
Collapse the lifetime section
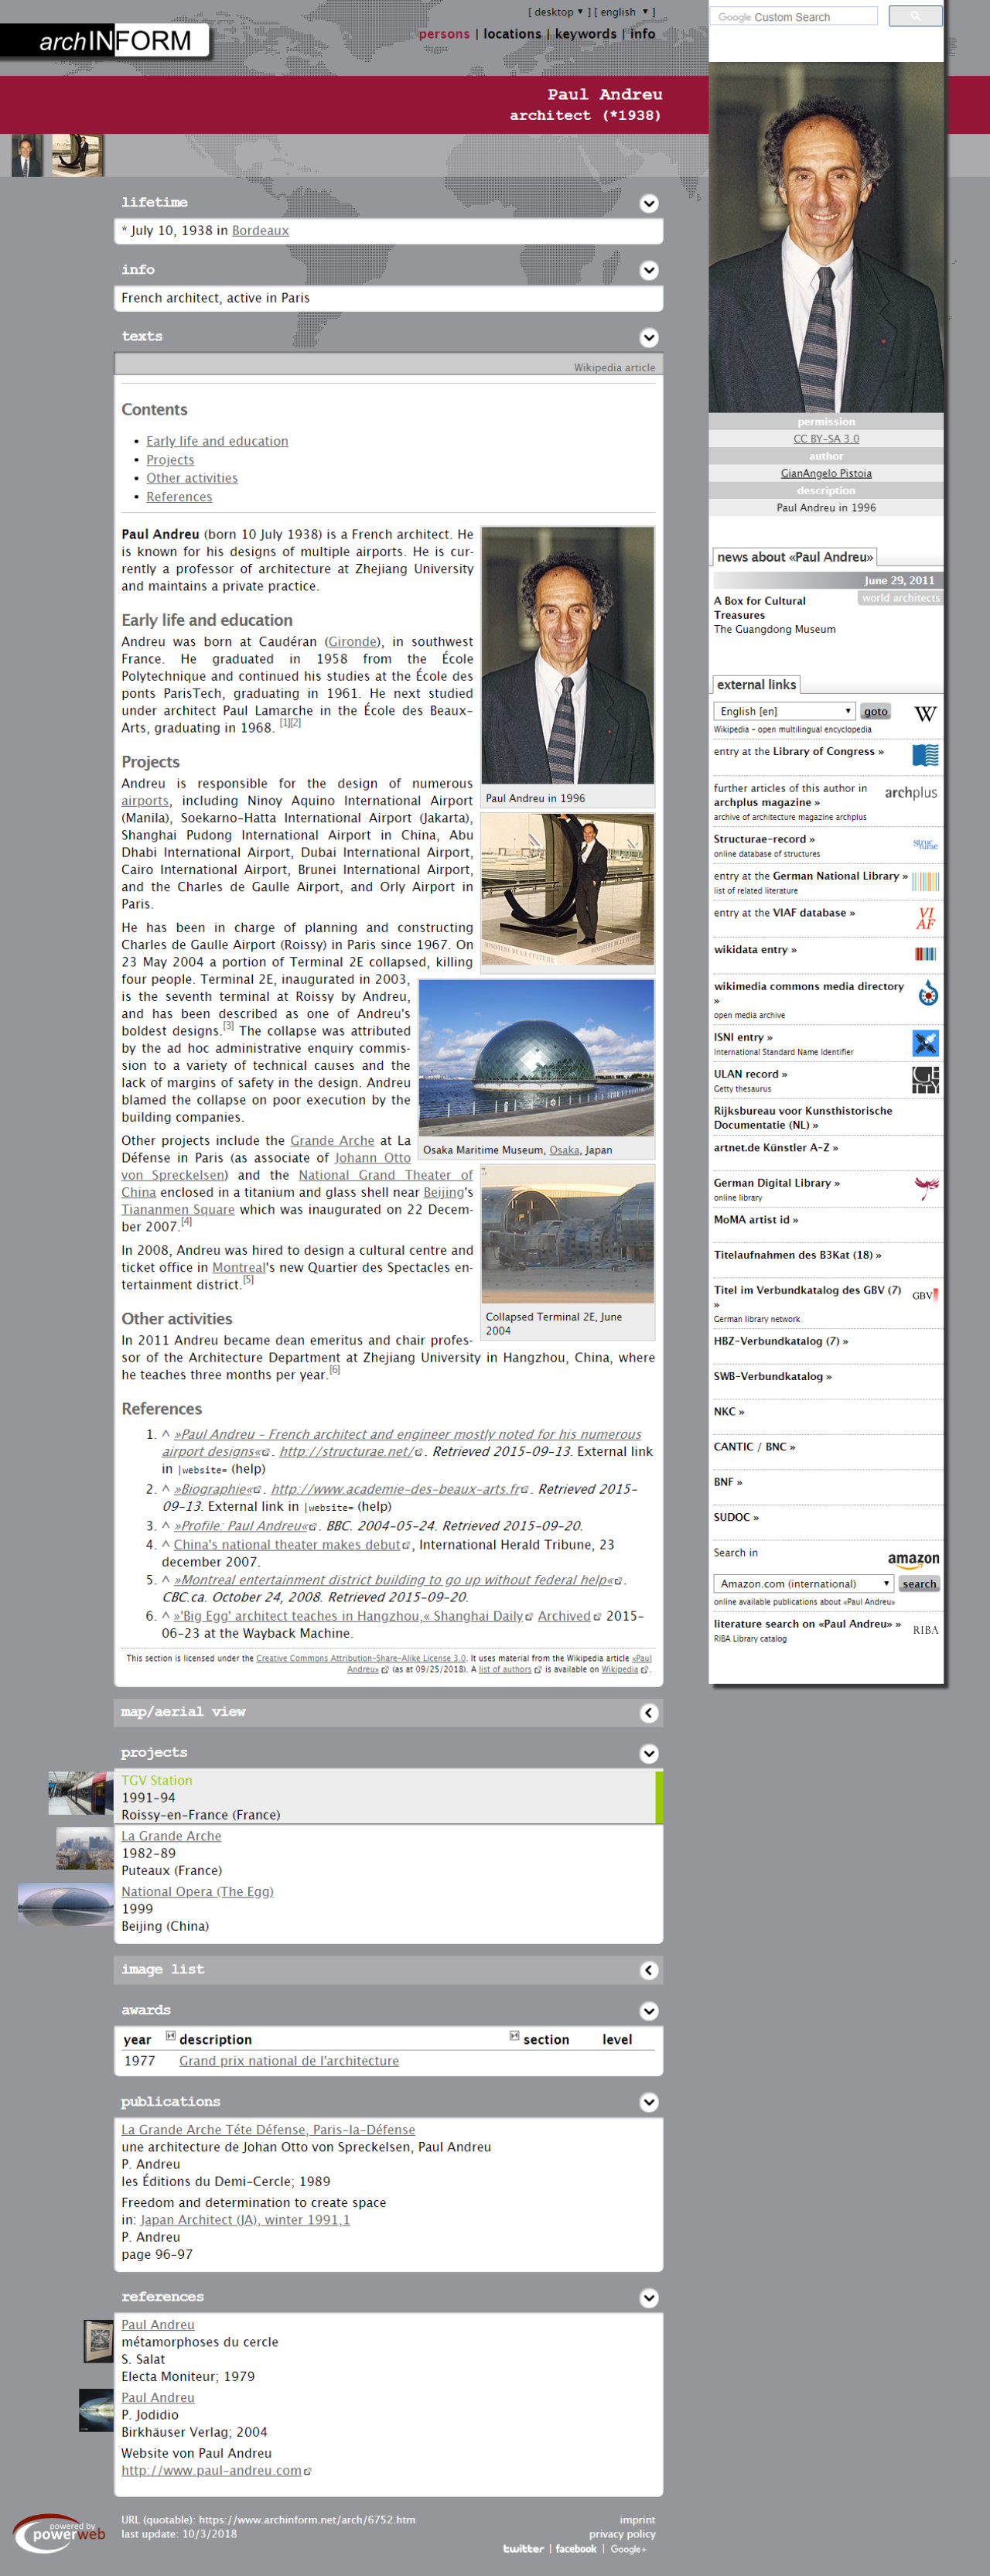click(649, 203)
